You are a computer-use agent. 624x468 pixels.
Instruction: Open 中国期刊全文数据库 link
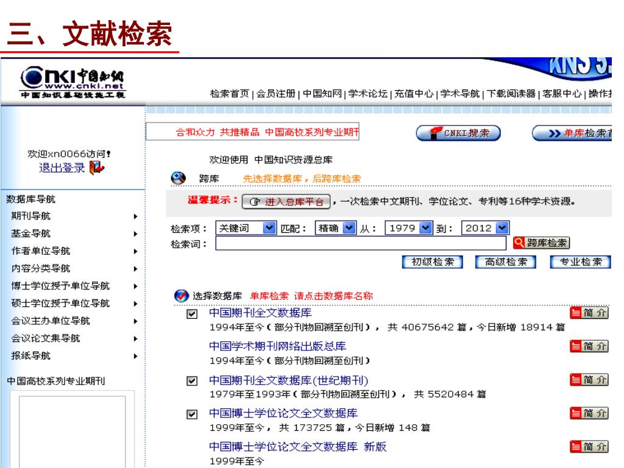[260, 313]
